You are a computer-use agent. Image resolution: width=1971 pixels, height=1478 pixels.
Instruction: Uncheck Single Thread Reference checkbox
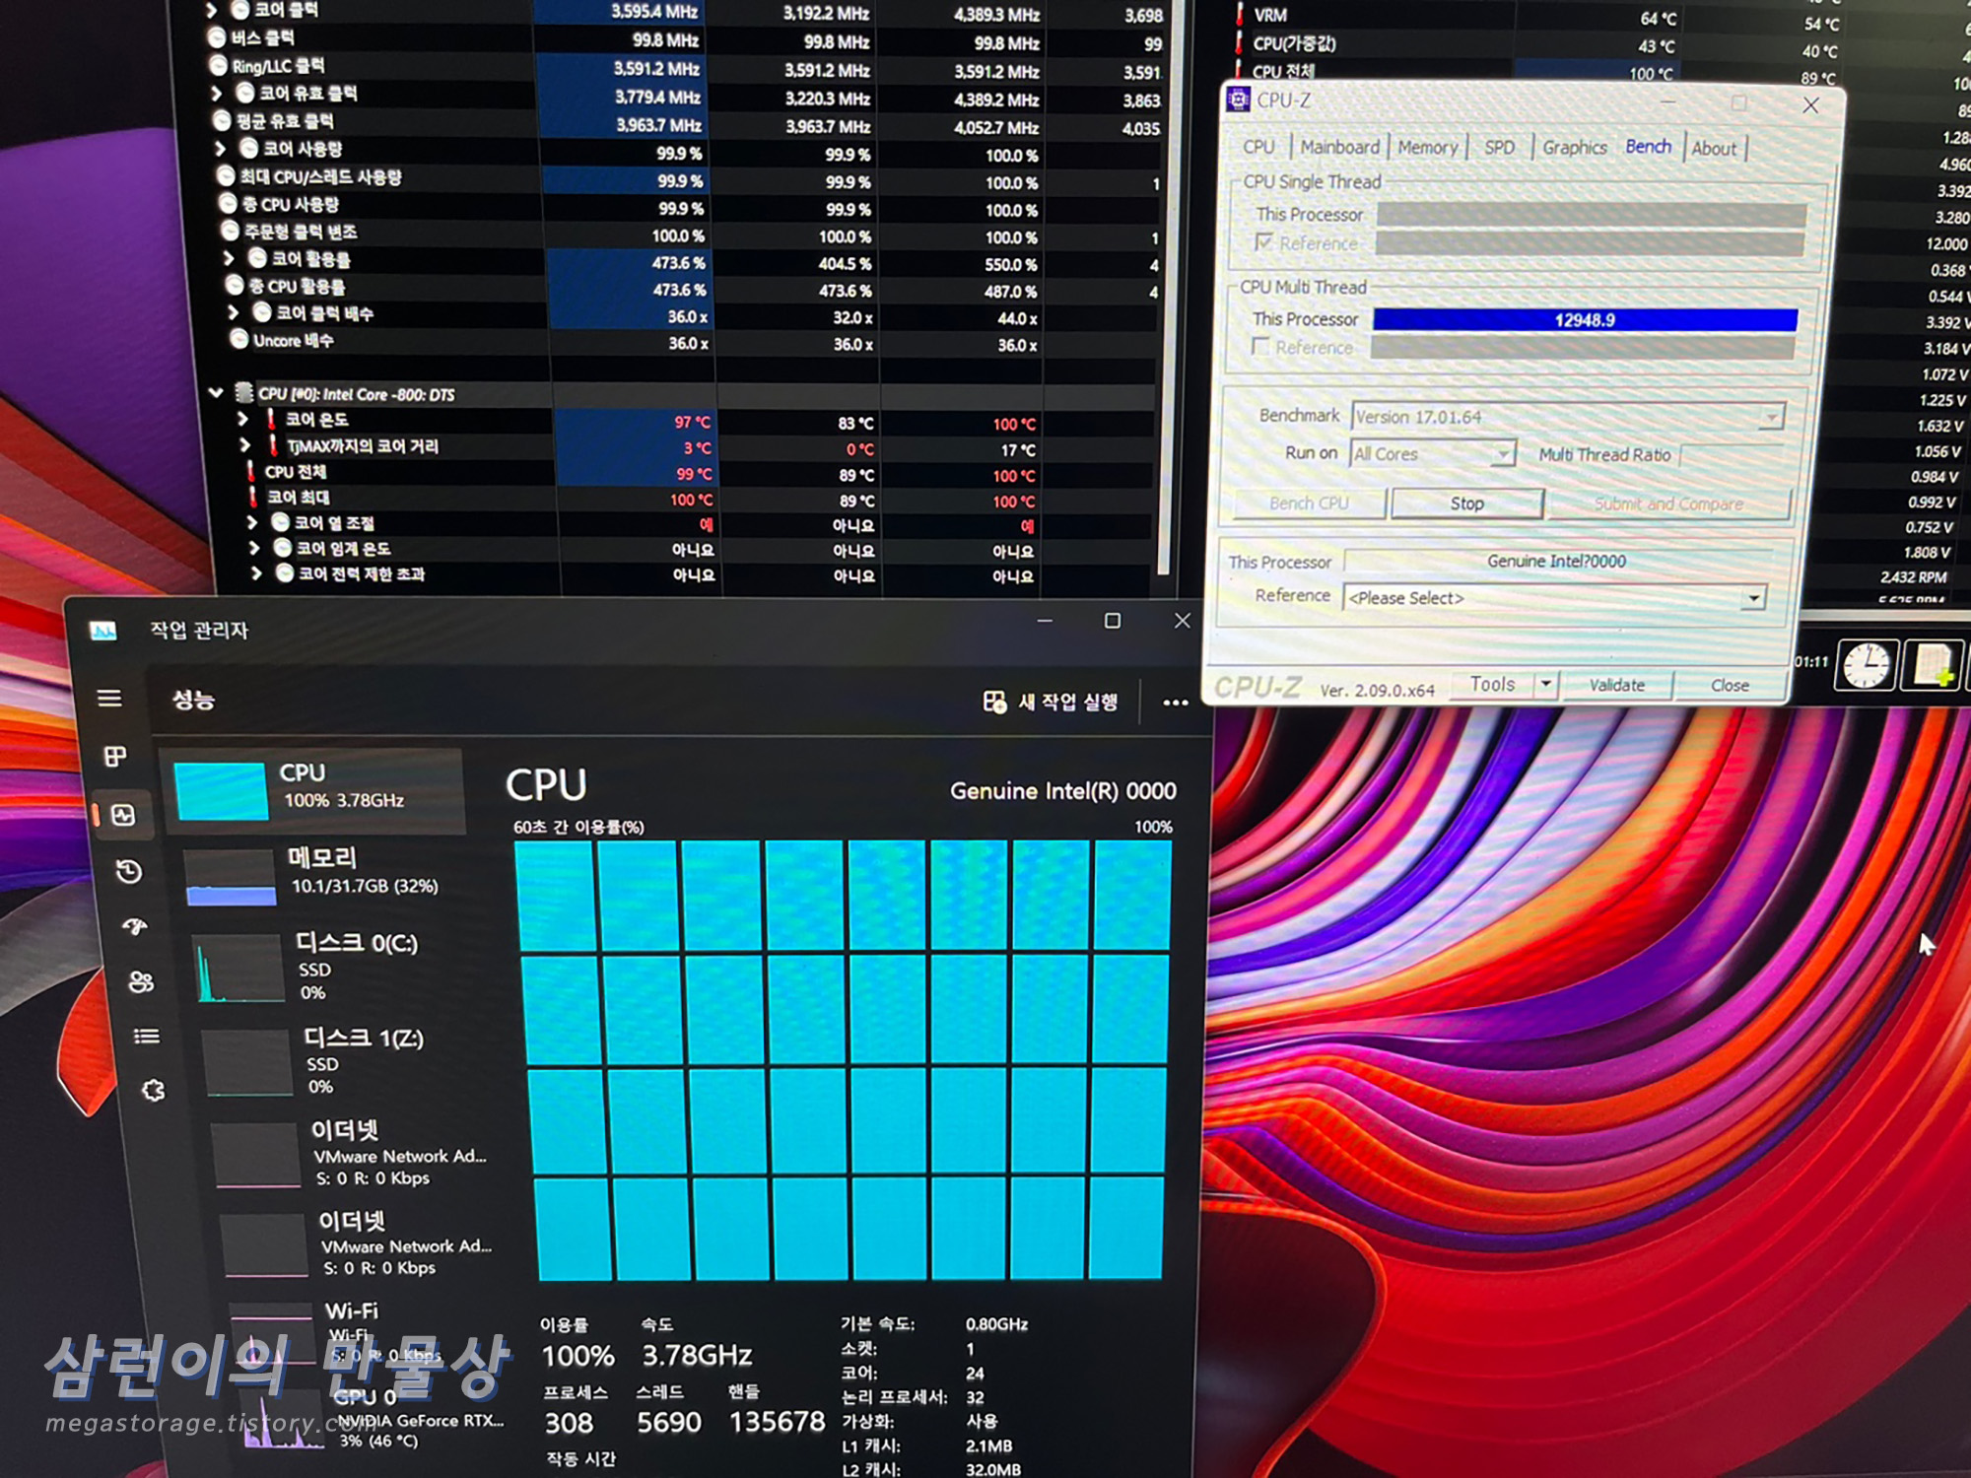click(1264, 242)
